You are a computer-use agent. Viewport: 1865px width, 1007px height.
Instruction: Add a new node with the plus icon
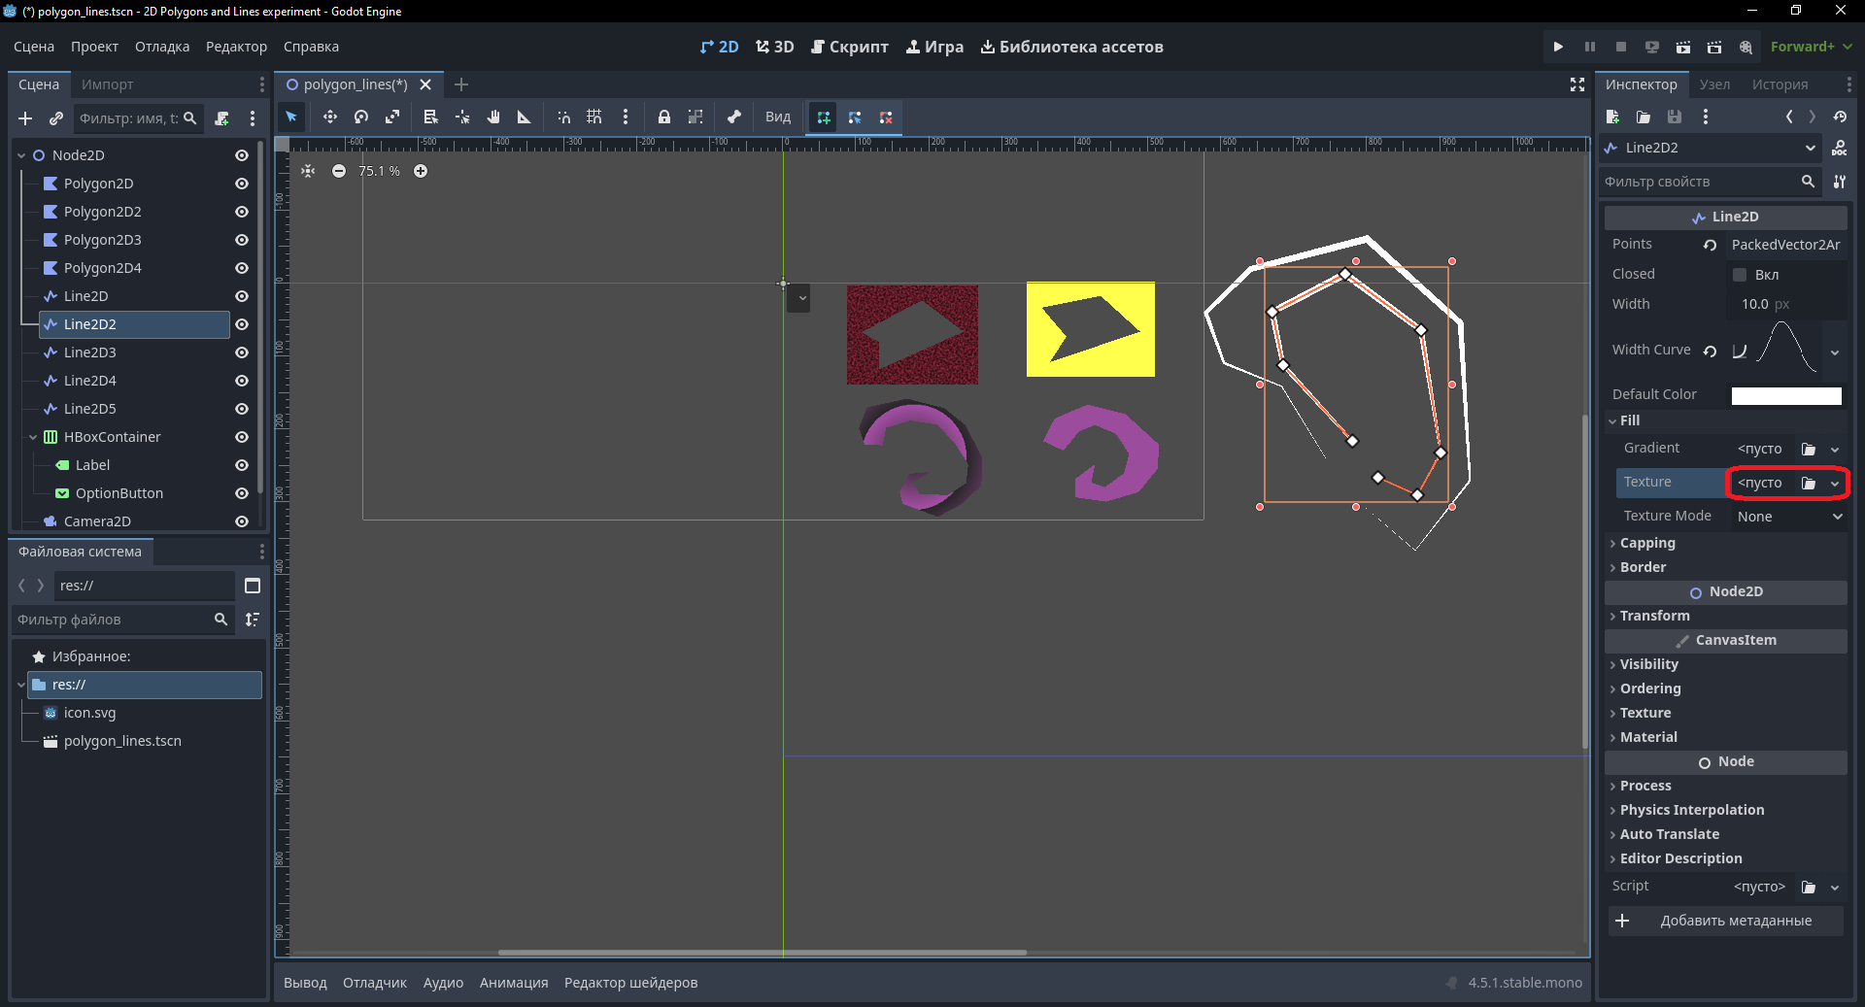click(25, 118)
